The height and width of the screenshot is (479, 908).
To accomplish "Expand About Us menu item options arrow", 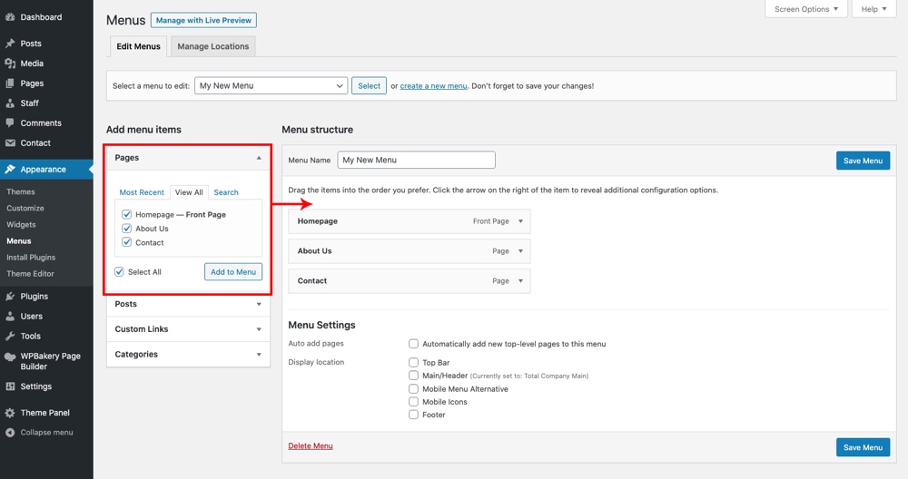I will (x=520, y=251).
